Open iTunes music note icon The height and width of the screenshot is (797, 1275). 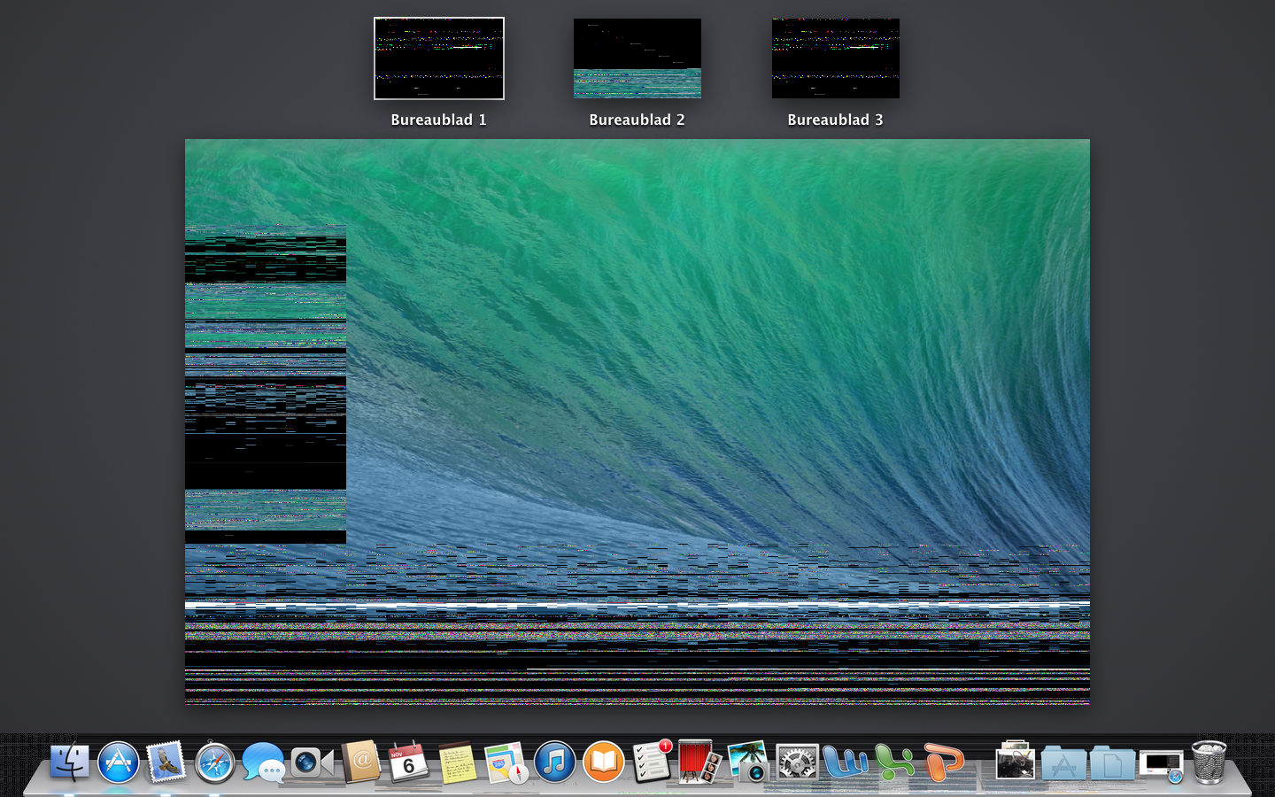[555, 762]
